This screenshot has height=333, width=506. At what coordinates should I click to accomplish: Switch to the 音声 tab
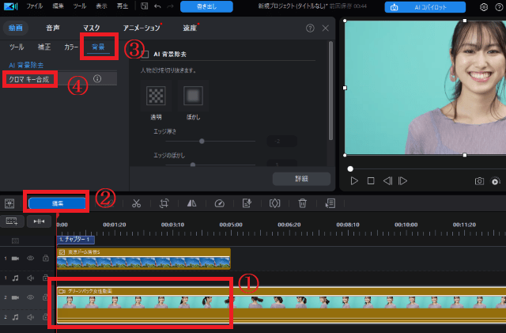pyautogui.click(x=53, y=28)
